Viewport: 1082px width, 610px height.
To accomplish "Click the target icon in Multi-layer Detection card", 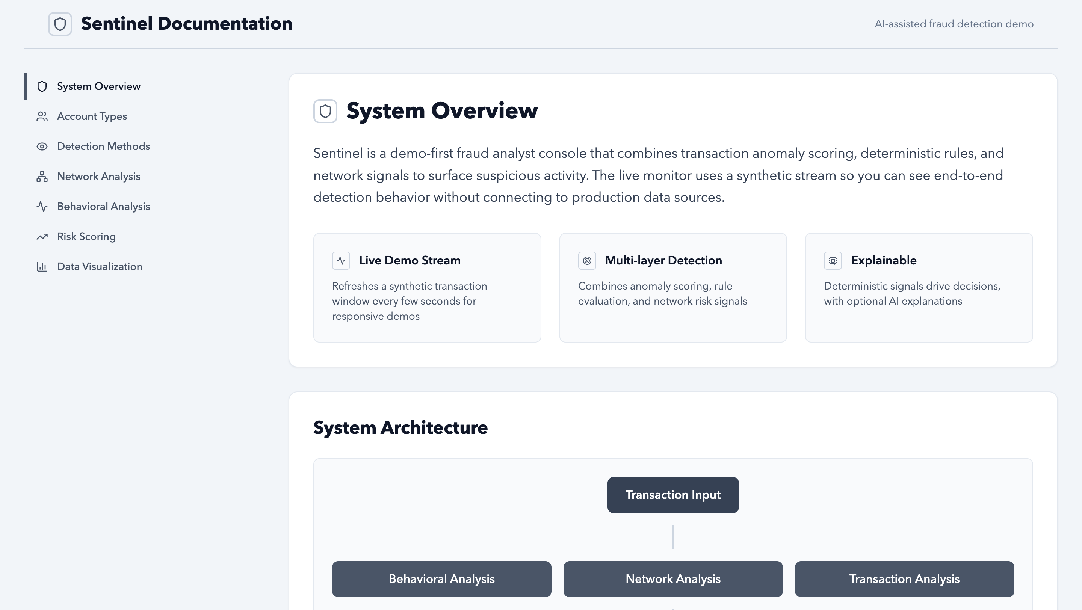I will click(x=587, y=261).
